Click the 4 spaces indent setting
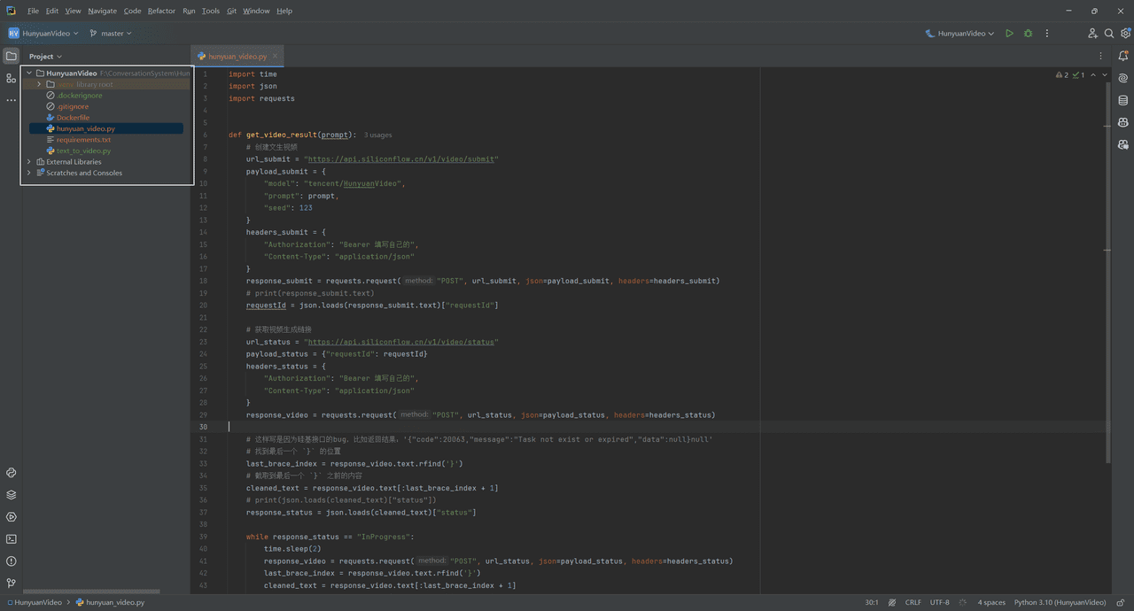Viewport: 1134px width, 611px height. [x=991, y=602]
